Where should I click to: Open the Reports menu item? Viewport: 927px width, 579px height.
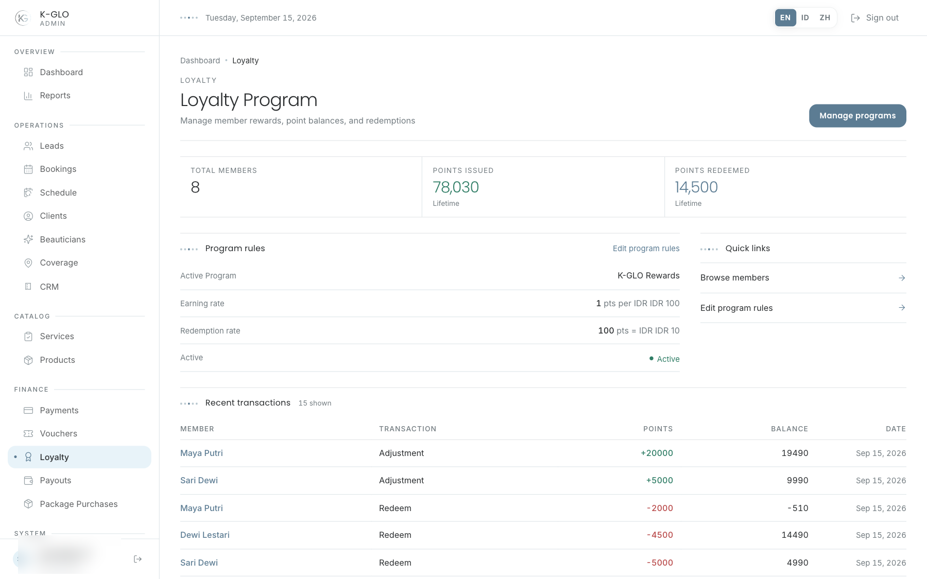pos(79,95)
